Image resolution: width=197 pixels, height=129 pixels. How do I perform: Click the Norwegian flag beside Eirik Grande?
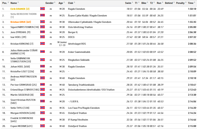click(43, 9)
